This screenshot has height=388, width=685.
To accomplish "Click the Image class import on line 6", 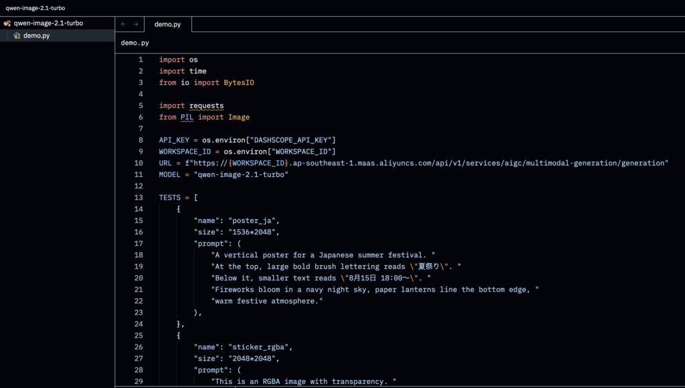I will (x=239, y=117).
